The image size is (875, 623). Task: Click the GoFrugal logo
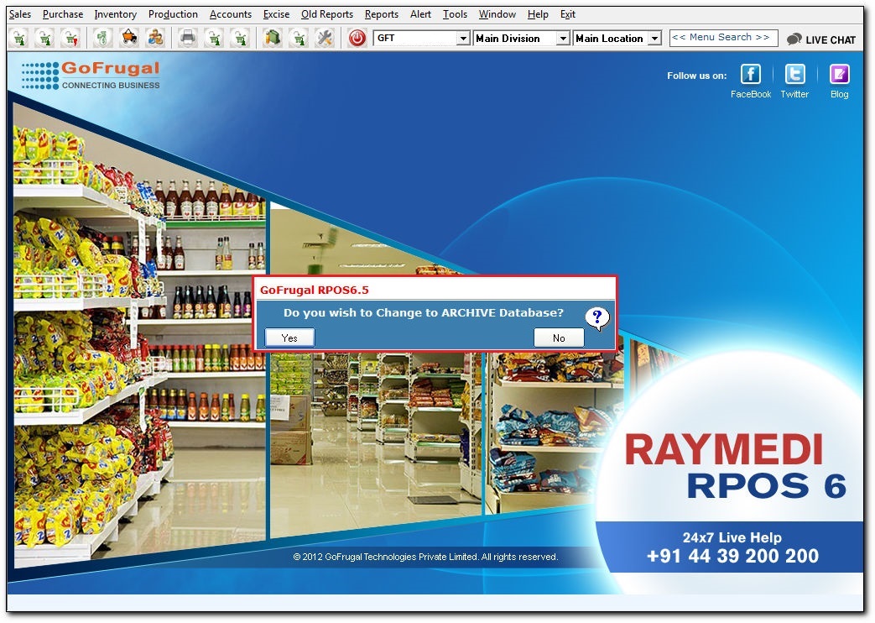click(x=91, y=76)
